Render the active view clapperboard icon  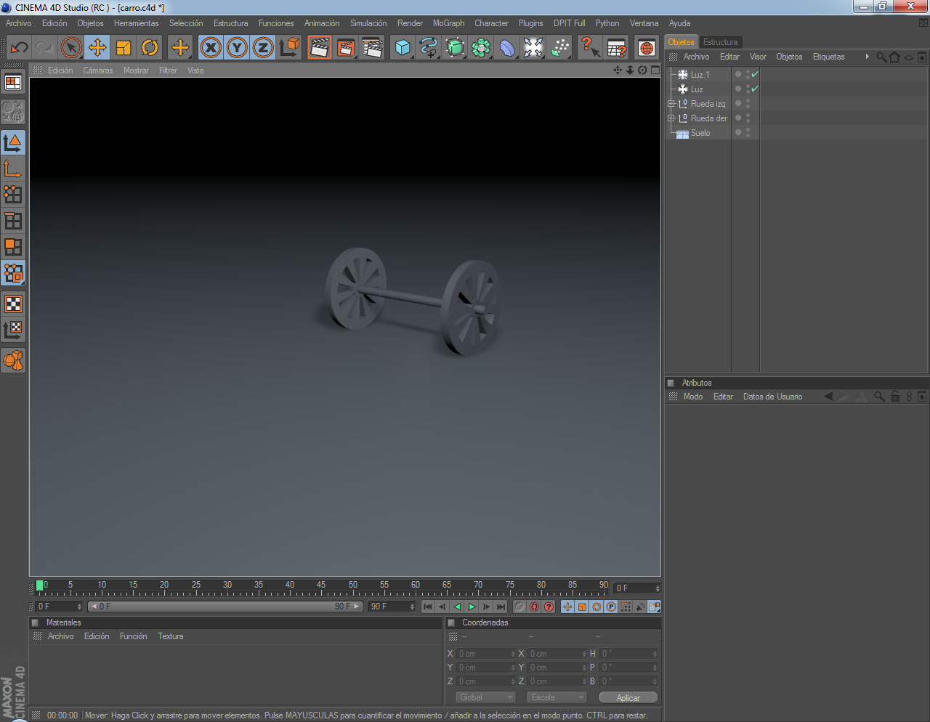pyautogui.click(x=319, y=48)
